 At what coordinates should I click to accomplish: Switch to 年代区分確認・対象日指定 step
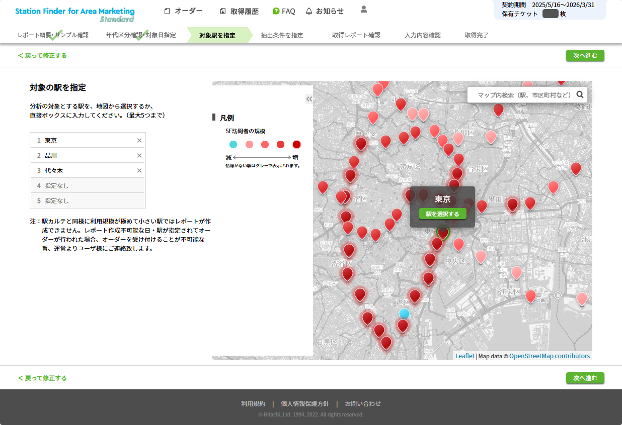click(x=141, y=35)
